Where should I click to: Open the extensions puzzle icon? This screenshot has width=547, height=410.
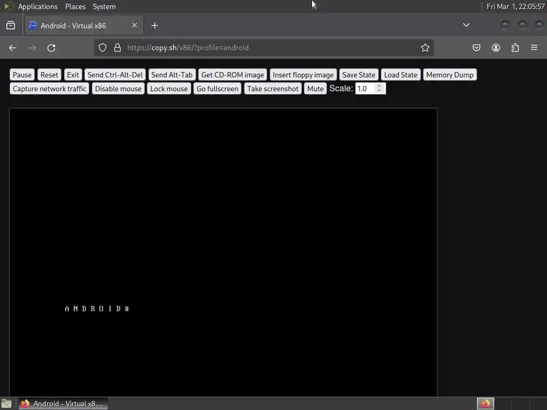point(515,48)
